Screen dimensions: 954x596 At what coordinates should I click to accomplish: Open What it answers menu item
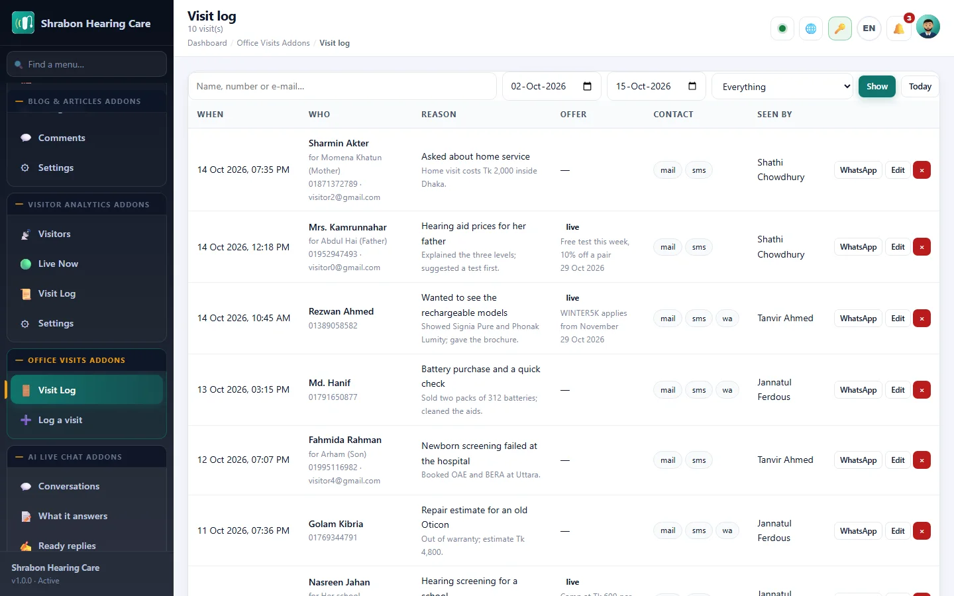[87, 517]
